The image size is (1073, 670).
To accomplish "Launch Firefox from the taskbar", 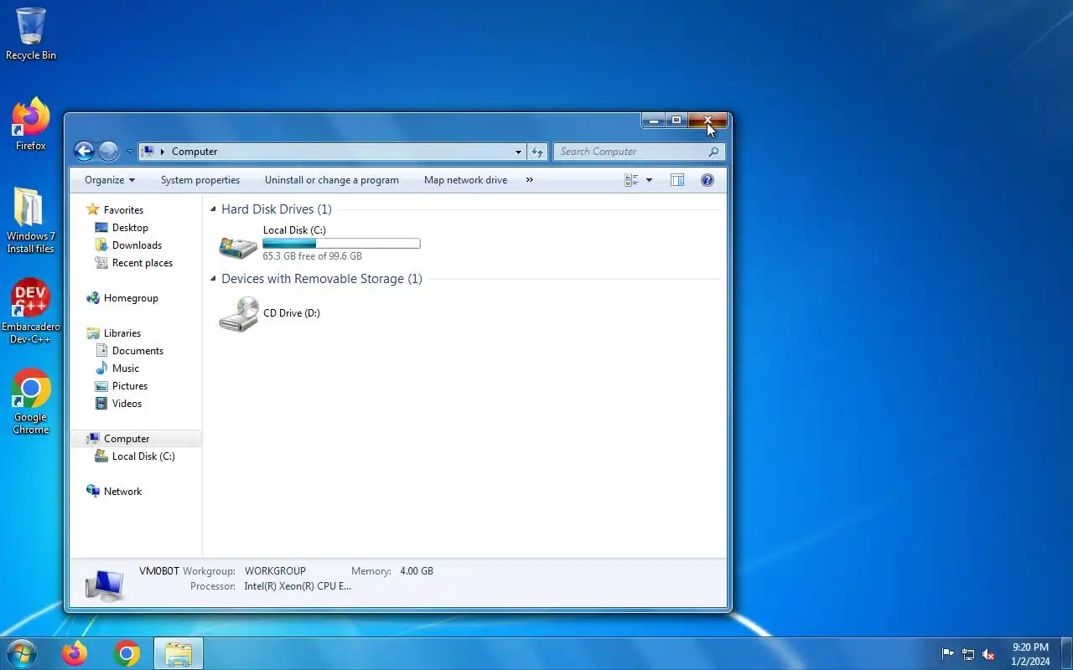I will pos(75,653).
